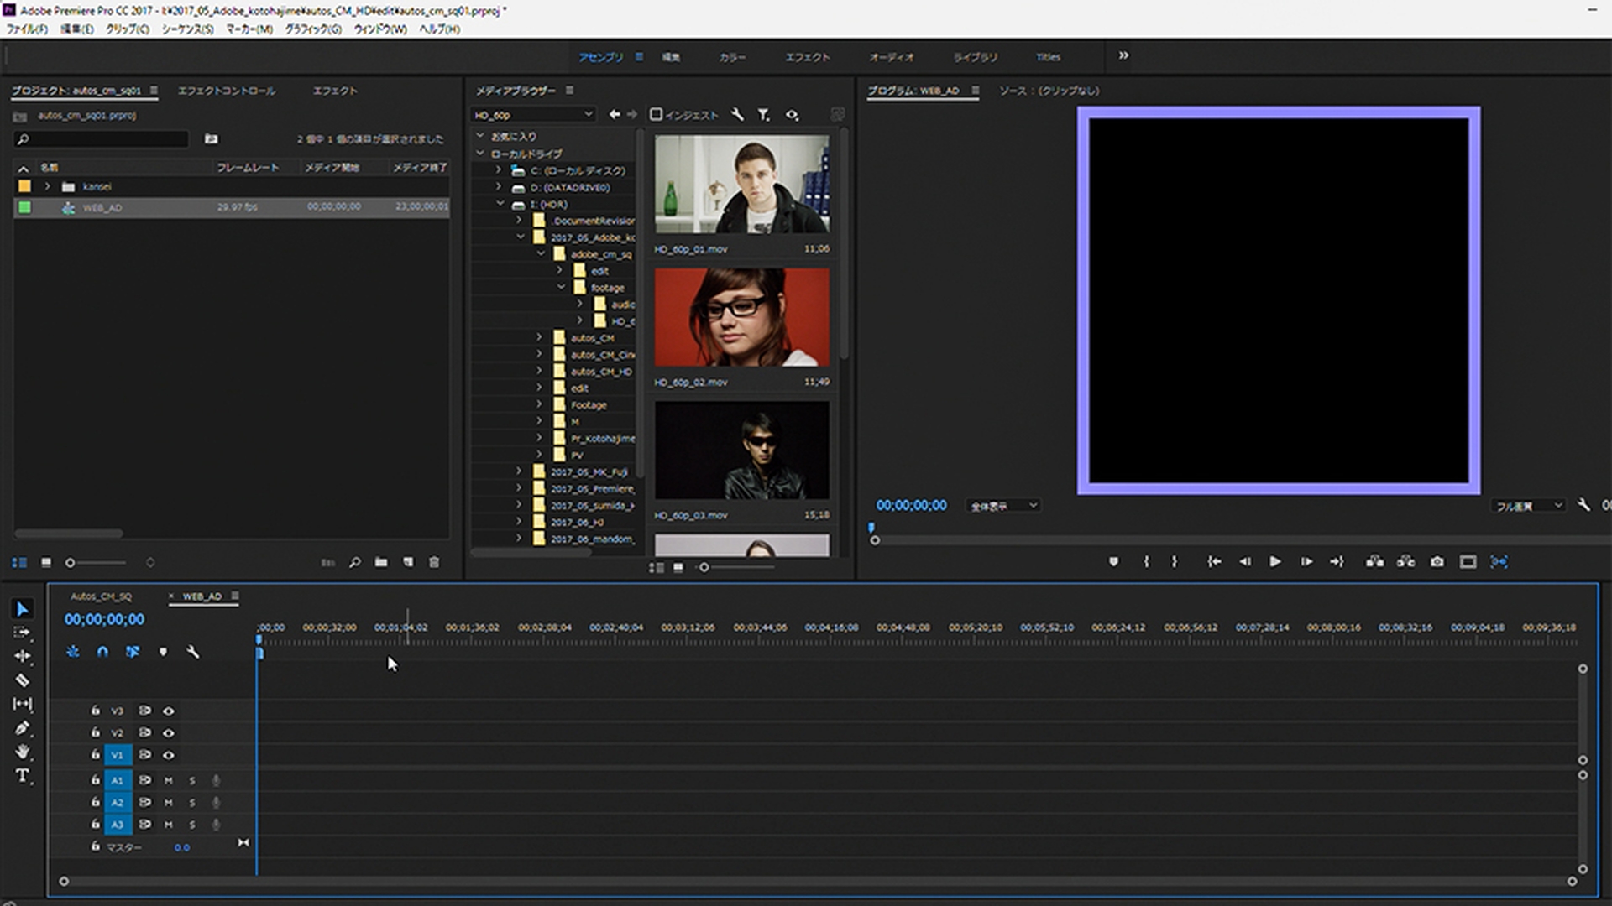Viewport: 1612px width, 906px height.
Task: Click the Add Marker icon in the timeline
Action: pos(163,652)
